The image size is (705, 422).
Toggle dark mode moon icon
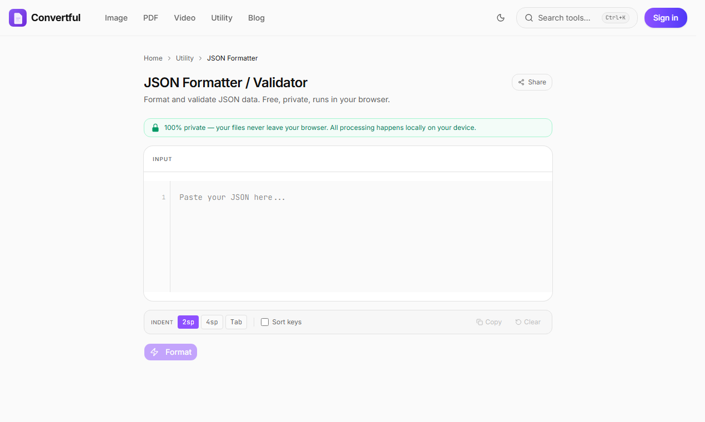tap(501, 18)
